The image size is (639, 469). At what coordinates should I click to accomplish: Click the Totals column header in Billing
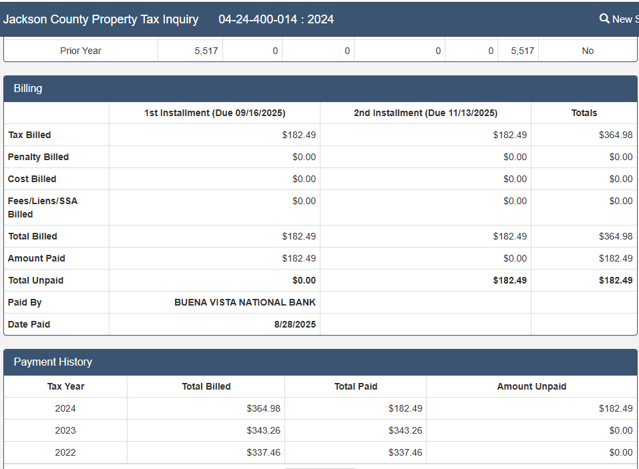pos(584,113)
